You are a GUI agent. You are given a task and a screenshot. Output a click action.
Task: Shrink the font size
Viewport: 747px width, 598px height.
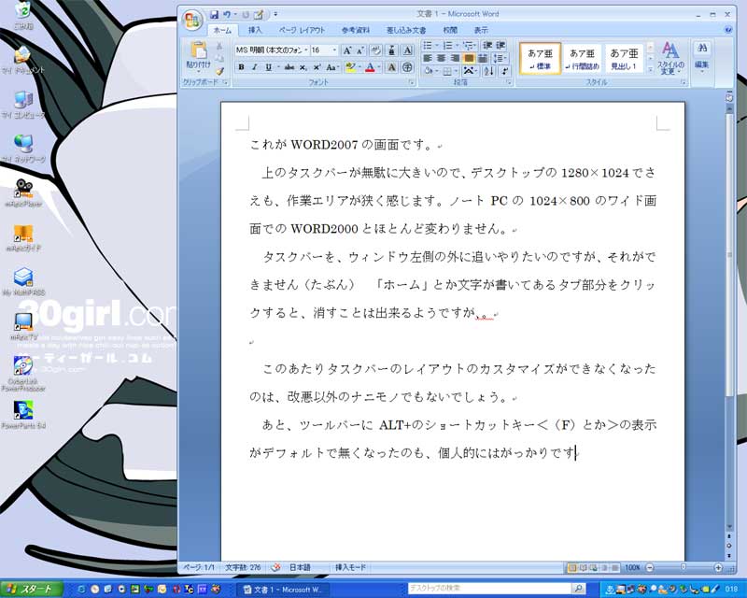pyautogui.click(x=360, y=50)
